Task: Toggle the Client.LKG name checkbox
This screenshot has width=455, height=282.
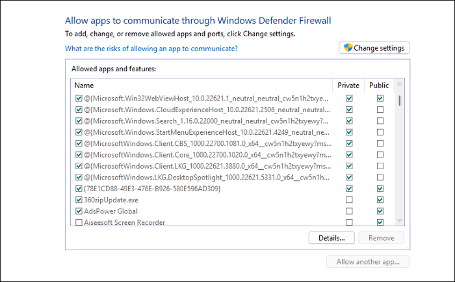Action: [x=79, y=166]
